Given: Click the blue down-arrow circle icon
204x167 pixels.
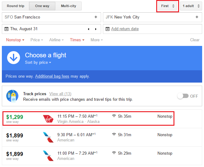Looking at the screenshot, I should coord(14,58).
